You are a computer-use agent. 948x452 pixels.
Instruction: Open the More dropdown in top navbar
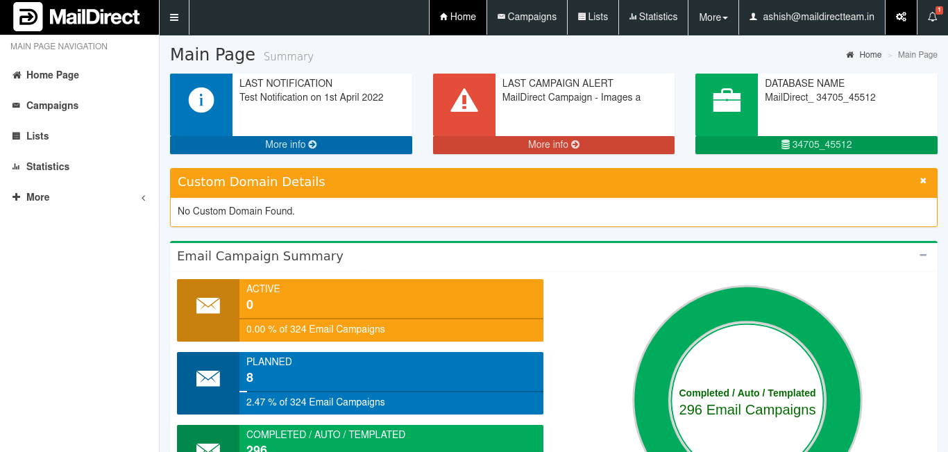tap(713, 17)
